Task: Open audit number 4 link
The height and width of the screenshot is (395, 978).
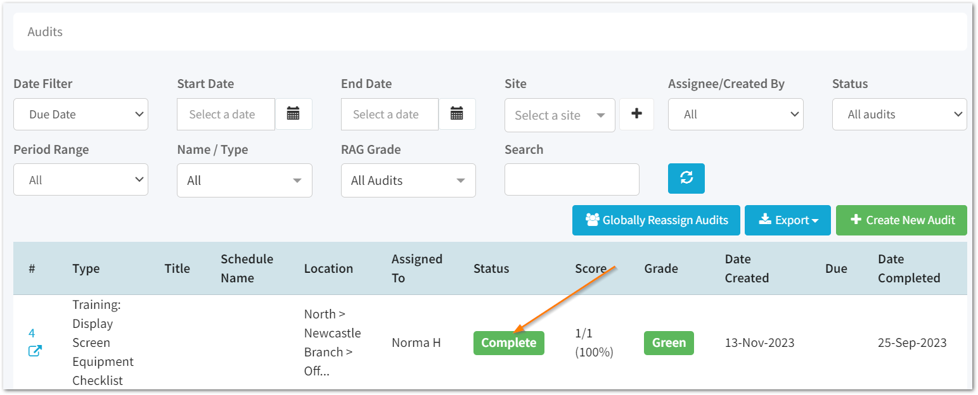Action: tap(30, 332)
